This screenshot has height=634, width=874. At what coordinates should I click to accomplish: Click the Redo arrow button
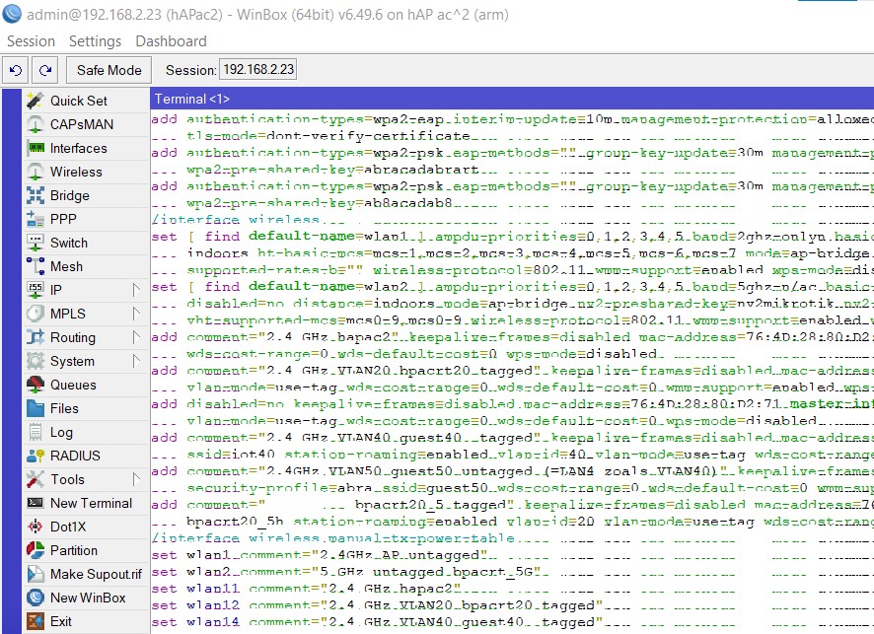45,70
